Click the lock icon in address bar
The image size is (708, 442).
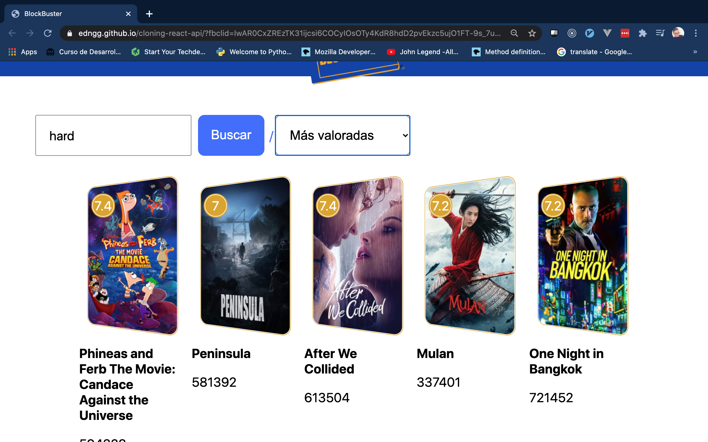(70, 33)
